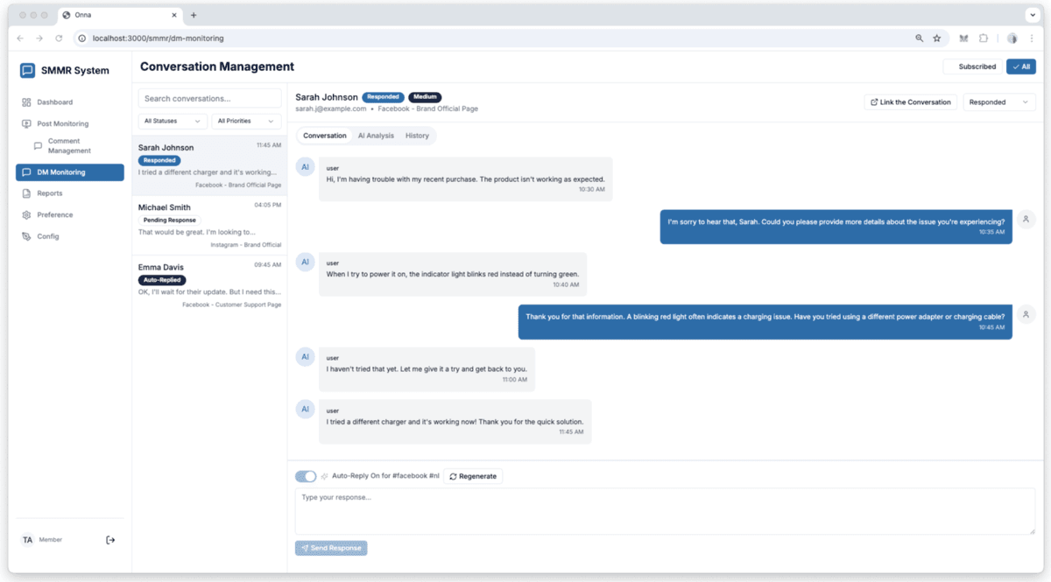Select the All filter
The width and height of the screenshot is (1051, 582).
[x=1021, y=67]
